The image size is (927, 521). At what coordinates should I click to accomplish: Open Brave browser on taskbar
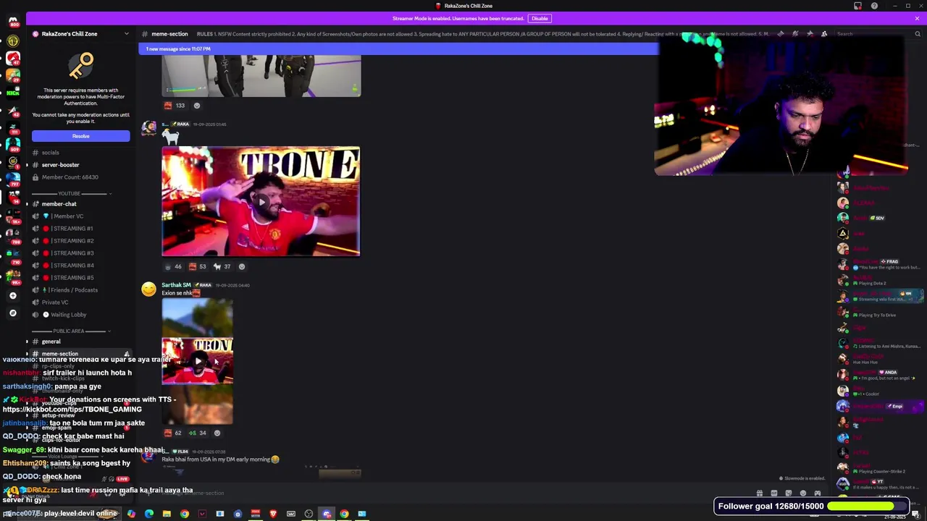coord(273,514)
